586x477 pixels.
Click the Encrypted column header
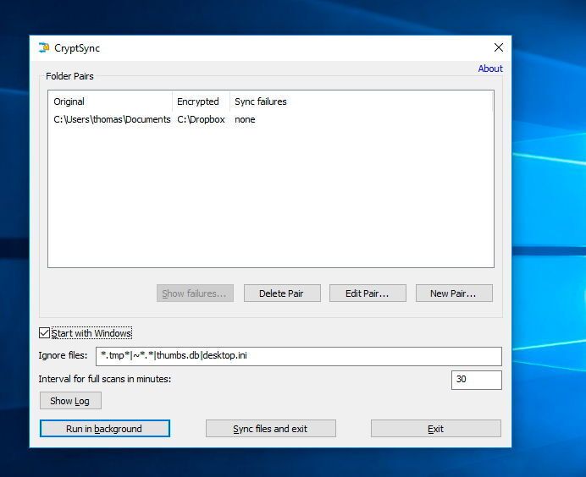(201, 101)
